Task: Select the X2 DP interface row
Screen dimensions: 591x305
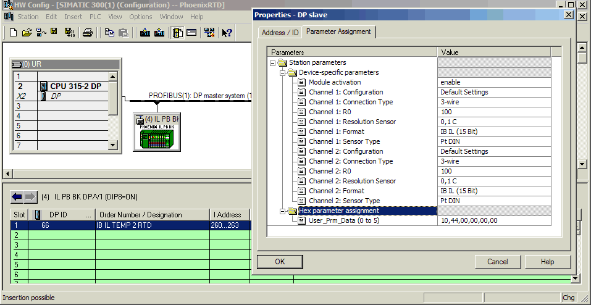Action: (61, 96)
